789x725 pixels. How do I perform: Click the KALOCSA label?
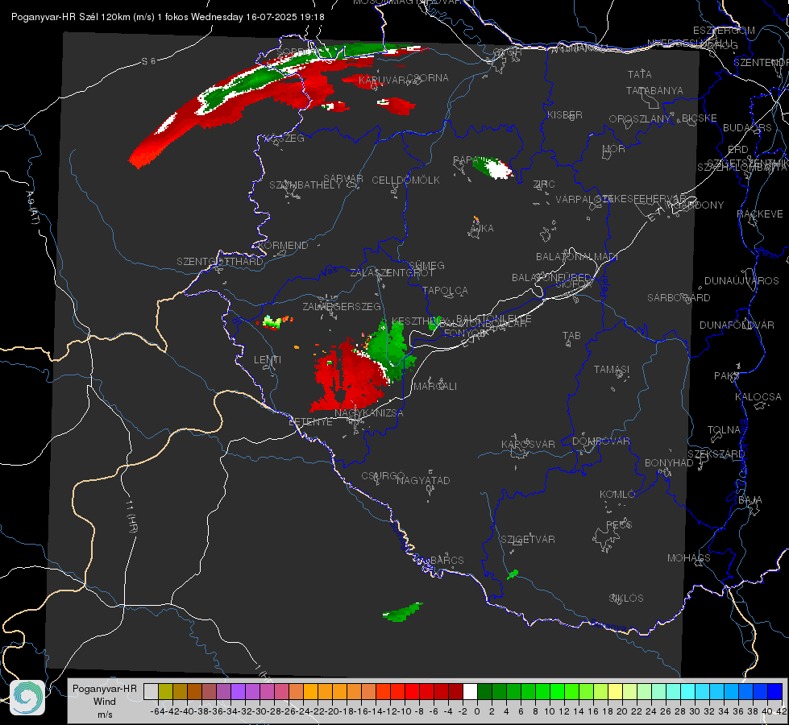point(758,397)
